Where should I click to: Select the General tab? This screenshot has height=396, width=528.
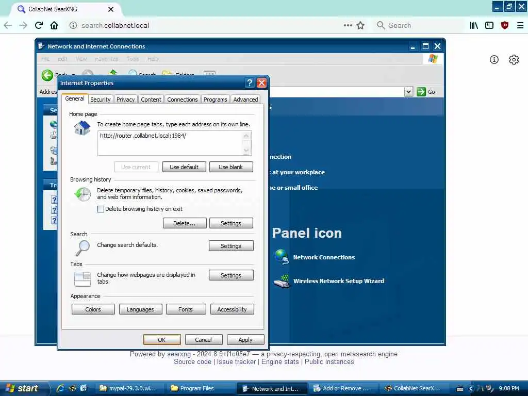(x=74, y=98)
